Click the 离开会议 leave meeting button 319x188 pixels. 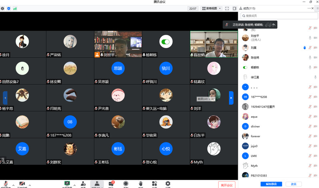[x=227, y=184]
